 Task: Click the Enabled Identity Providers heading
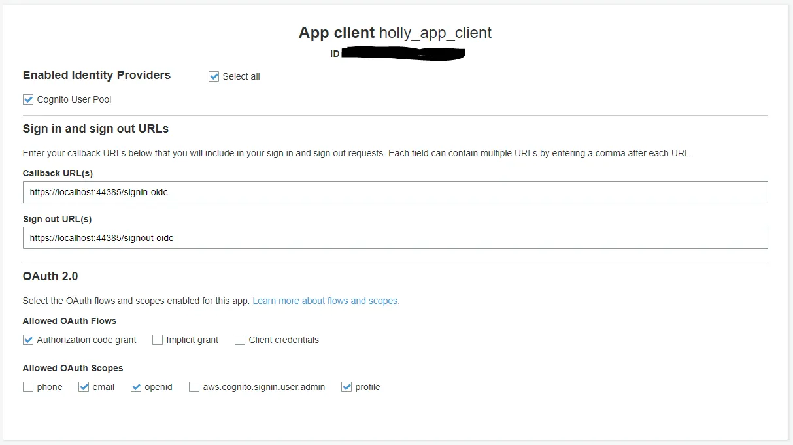97,75
